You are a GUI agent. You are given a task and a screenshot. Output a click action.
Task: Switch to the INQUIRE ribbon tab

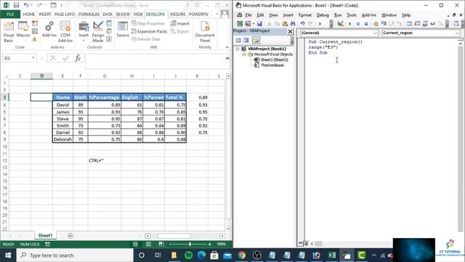[177, 15]
